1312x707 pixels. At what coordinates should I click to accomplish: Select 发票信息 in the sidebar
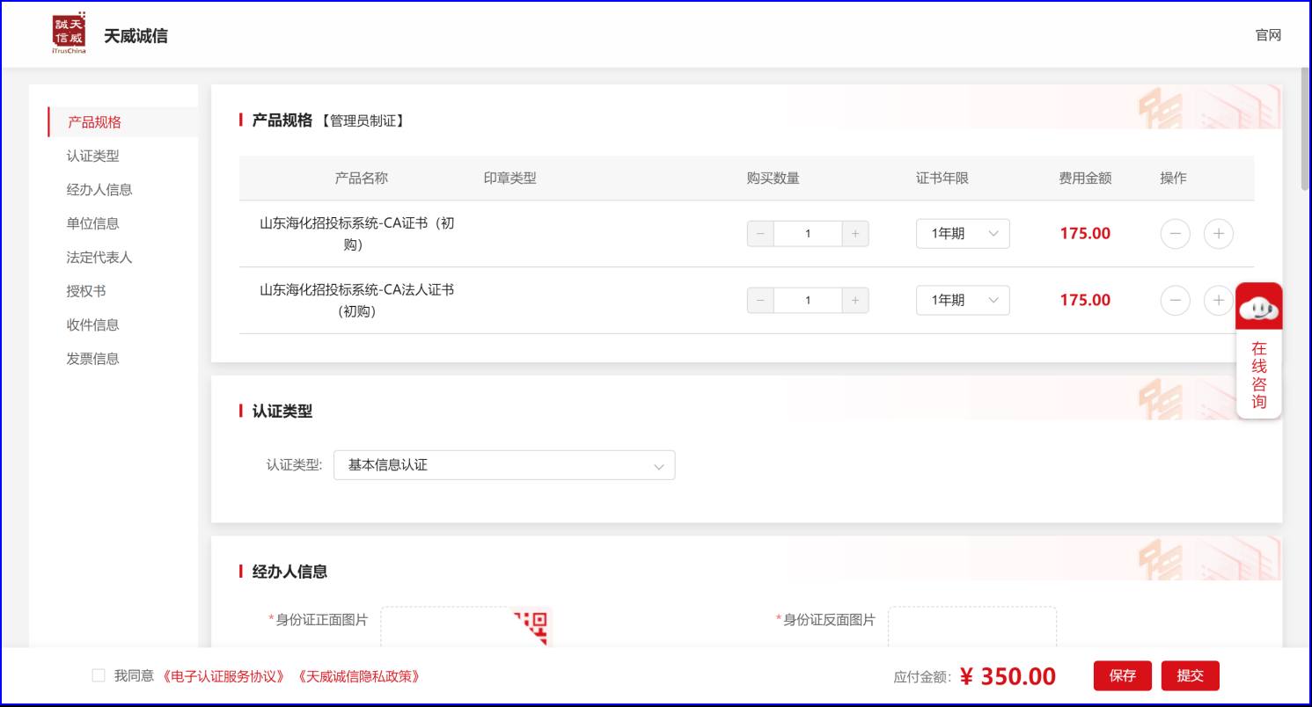click(92, 359)
